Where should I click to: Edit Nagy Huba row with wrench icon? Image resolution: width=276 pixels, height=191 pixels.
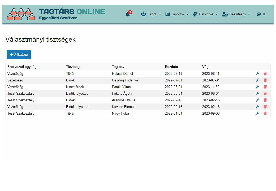pos(257,114)
